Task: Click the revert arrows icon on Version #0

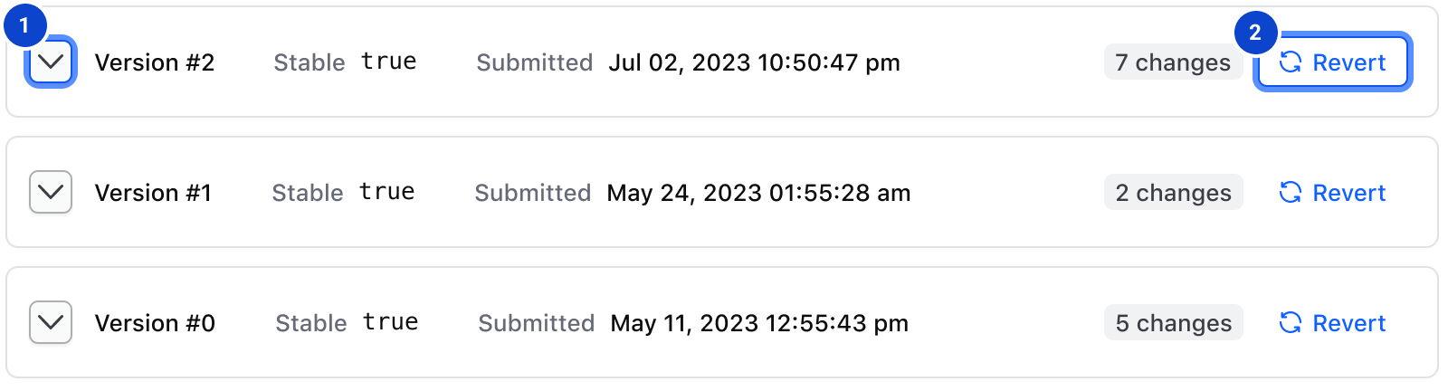Action: (x=1291, y=323)
